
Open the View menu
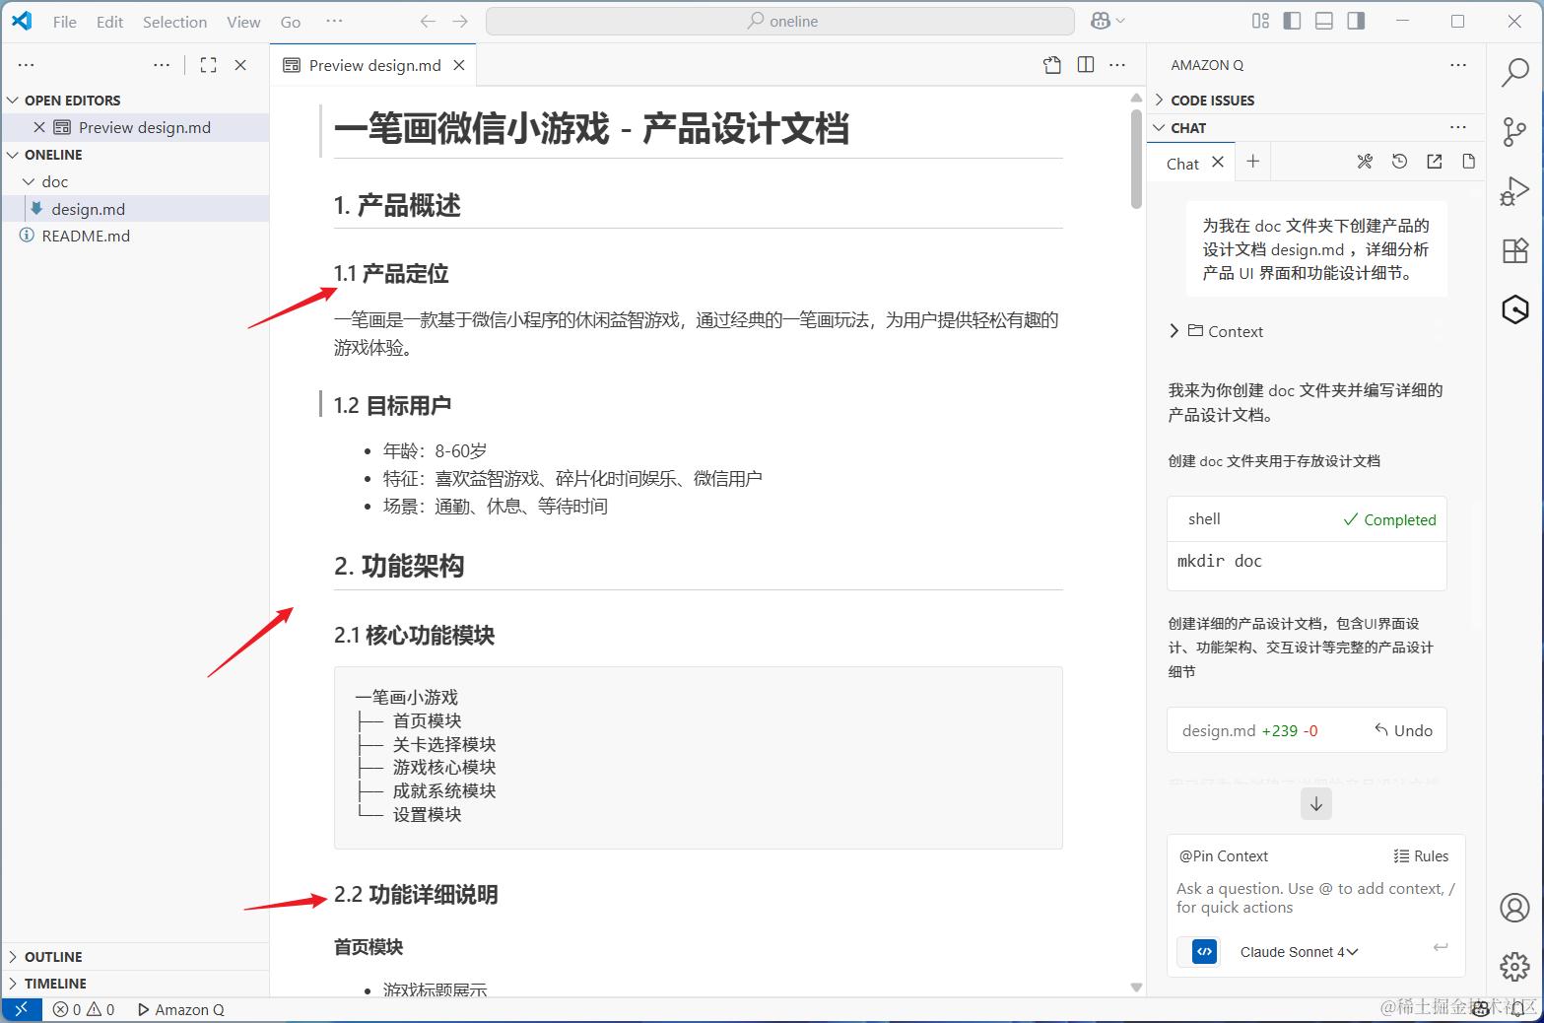click(243, 22)
